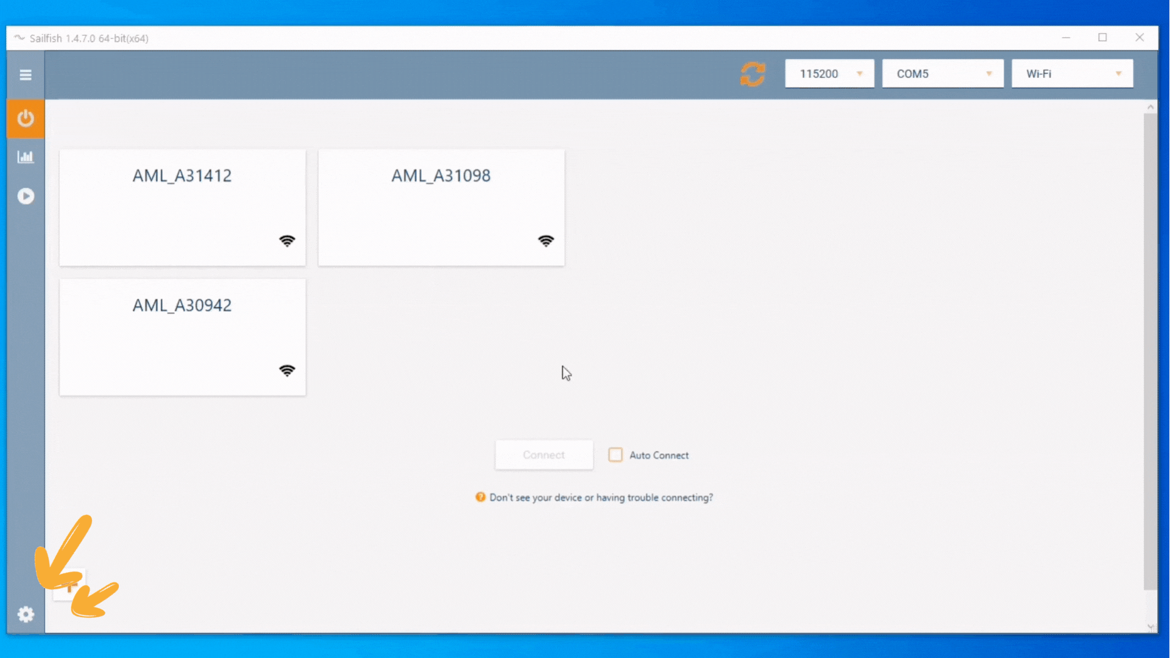1170x658 pixels.
Task: Select the AML_A31098 device card
Action: pos(441,207)
